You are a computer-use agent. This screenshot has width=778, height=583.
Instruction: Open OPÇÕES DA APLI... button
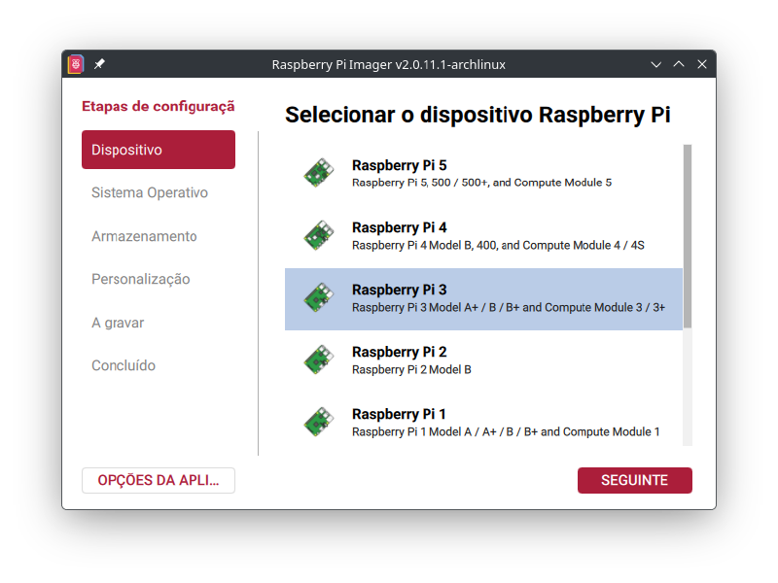coord(159,480)
